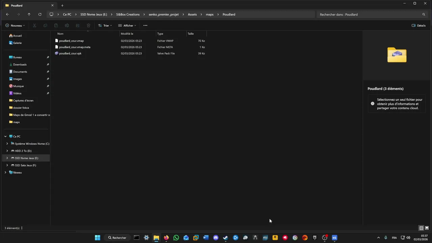Click the taskbar Rechercher search box
The image size is (432, 243).
tap(117, 238)
